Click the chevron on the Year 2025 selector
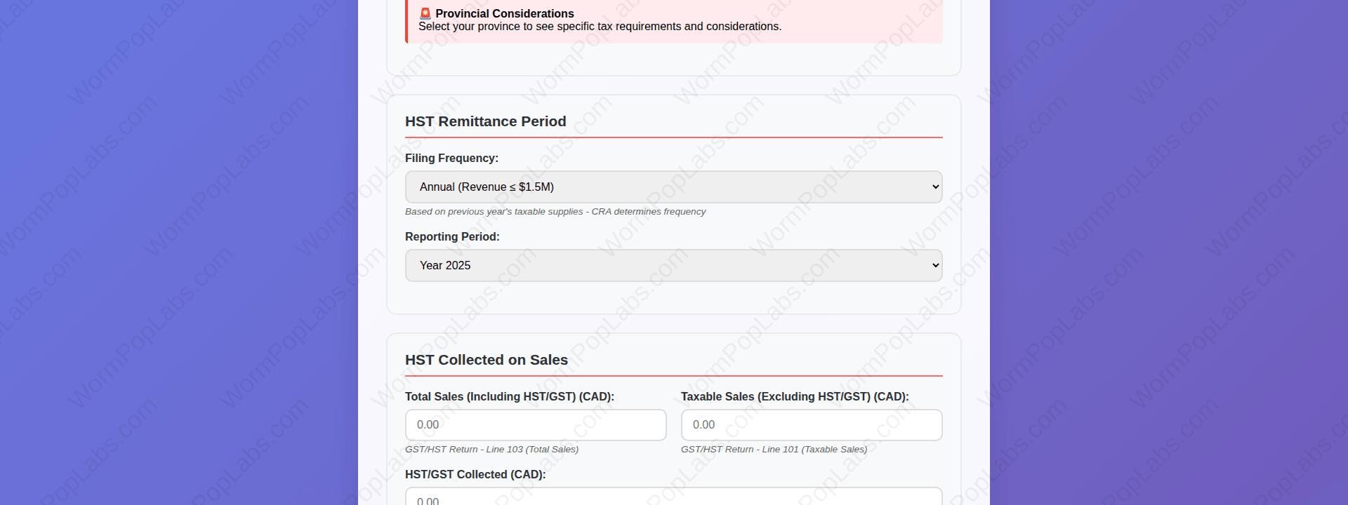This screenshot has width=1348, height=505. [934, 265]
